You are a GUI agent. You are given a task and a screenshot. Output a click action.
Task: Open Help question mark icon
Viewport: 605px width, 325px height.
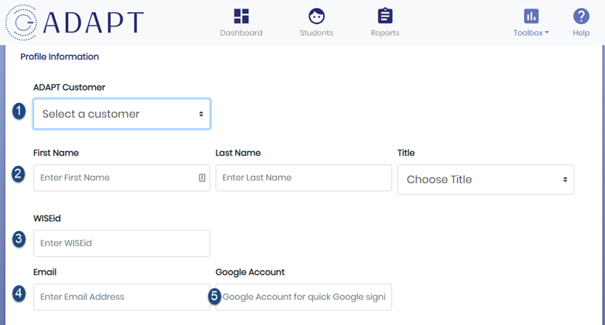click(581, 16)
